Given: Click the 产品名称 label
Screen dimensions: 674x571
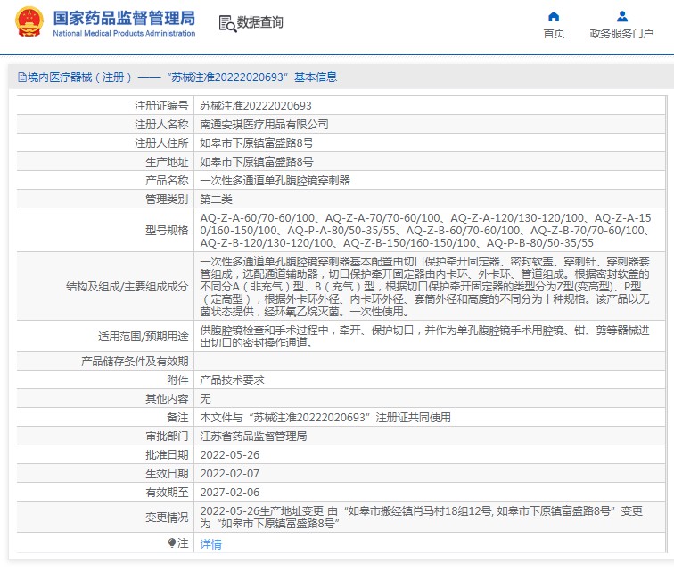Looking at the screenshot, I should click(x=167, y=181).
